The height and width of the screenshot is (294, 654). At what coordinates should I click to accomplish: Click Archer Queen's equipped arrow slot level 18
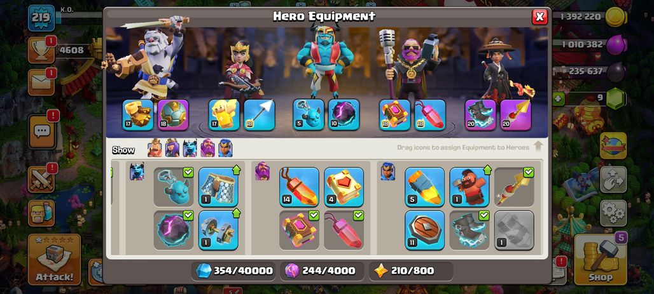[x=259, y=114]
